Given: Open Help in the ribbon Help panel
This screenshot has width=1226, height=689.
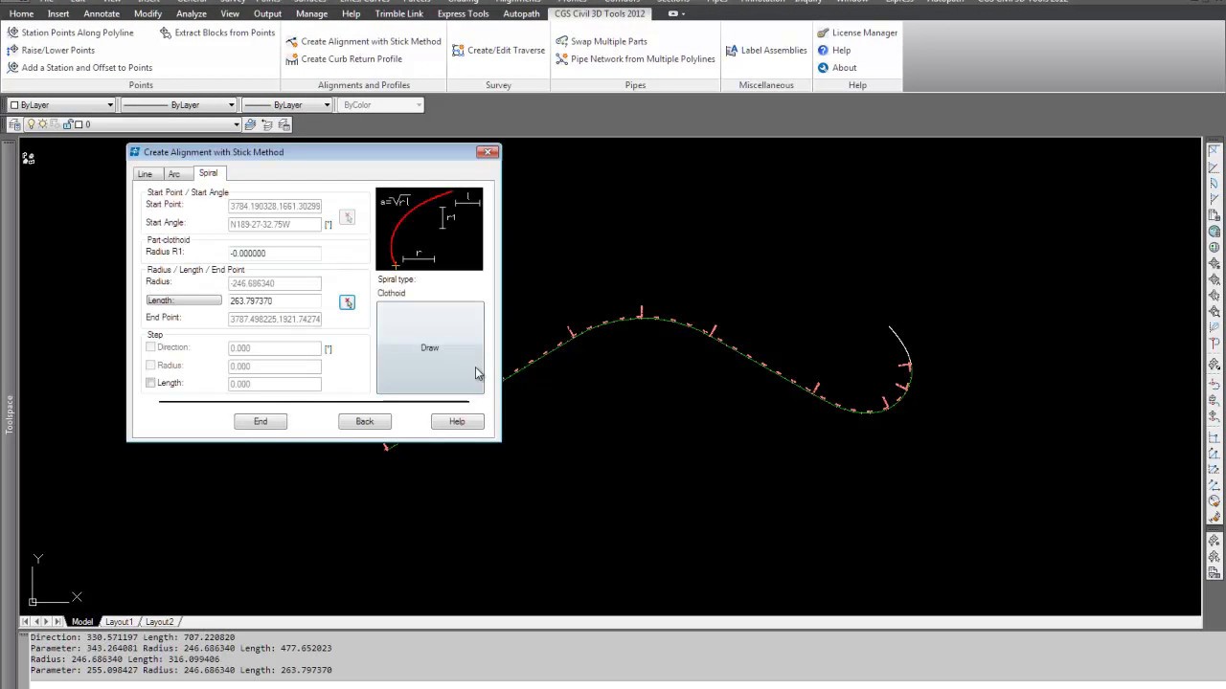Looking at the screenshot, I should click(834, 50).
